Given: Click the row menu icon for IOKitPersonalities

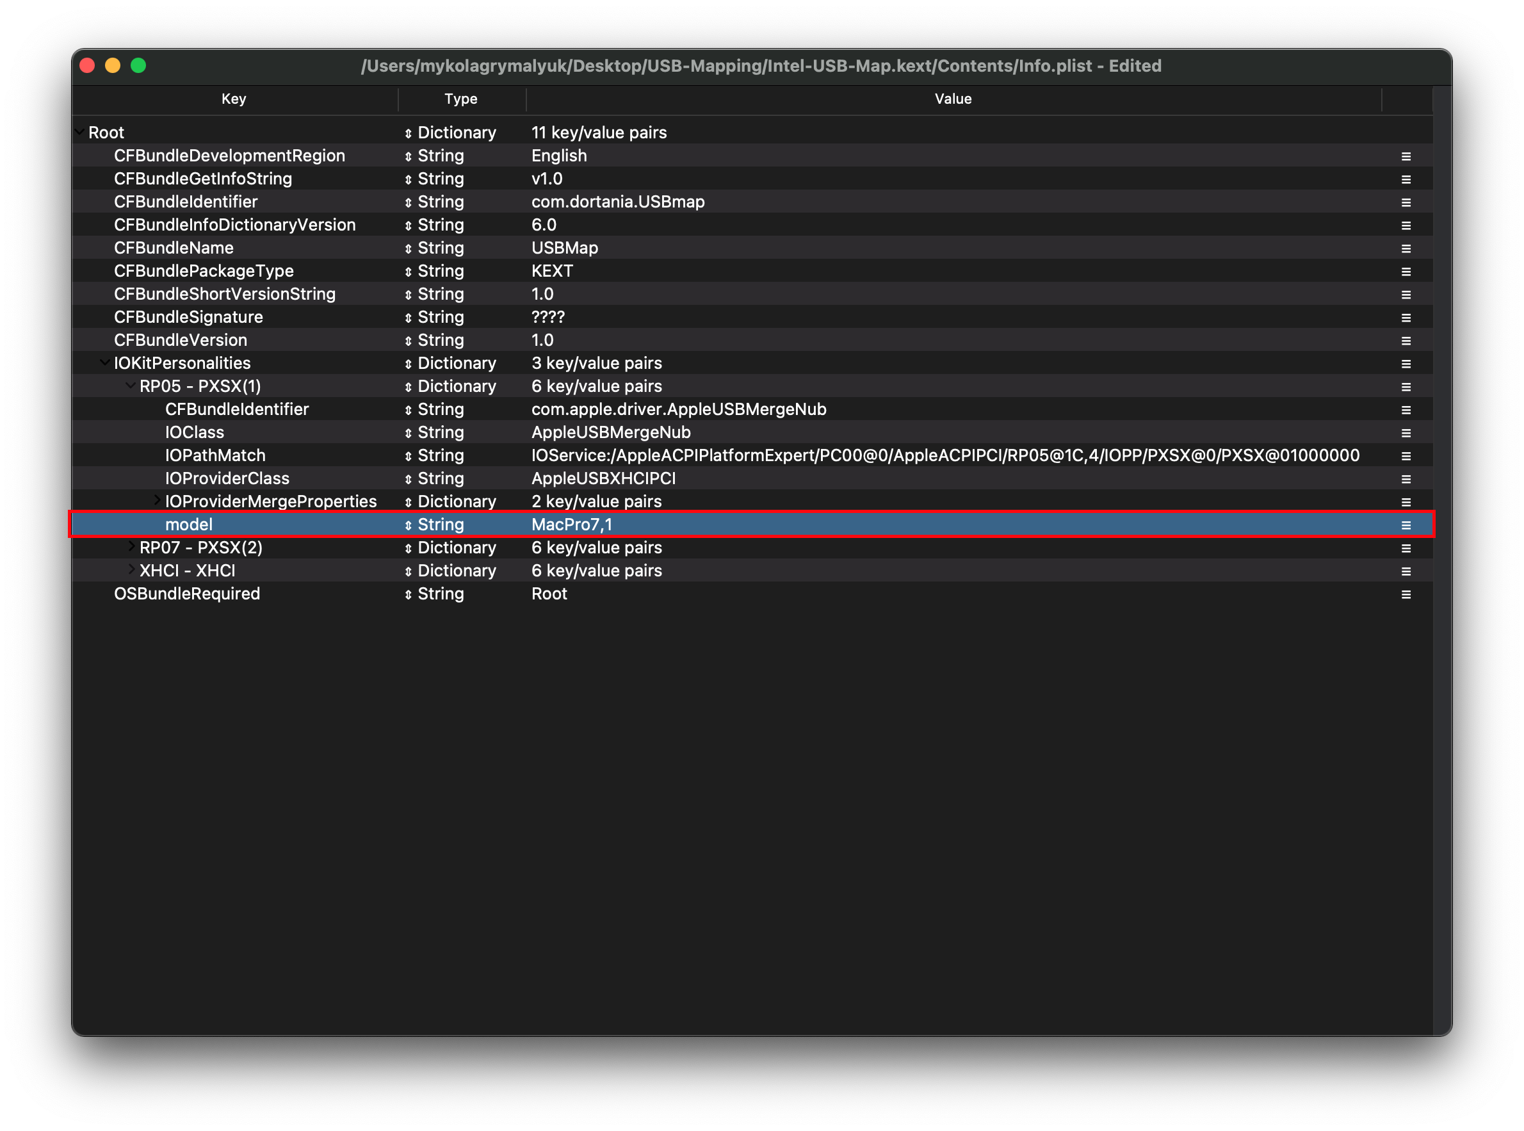Looking at the screenshot, I should pyautogui.click(x=1406, y=364).
